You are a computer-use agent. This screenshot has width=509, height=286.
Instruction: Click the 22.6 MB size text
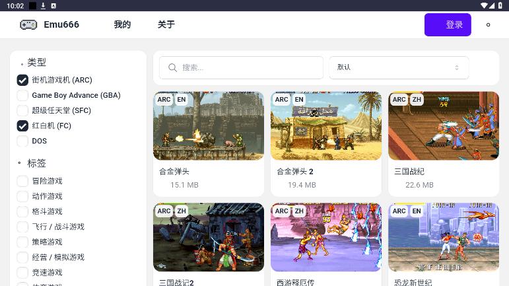pos(419,185)
